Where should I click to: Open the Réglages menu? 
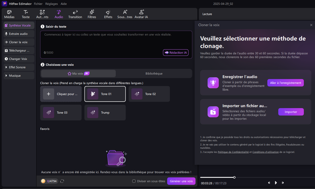(51, 4)
